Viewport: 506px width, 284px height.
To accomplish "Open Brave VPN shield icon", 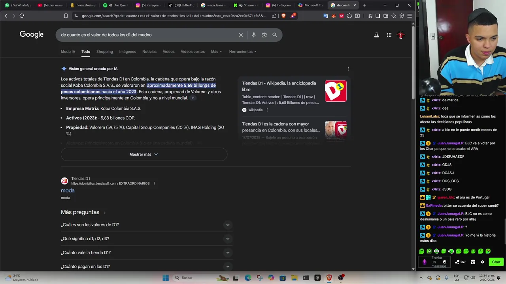I will pos(402,16).
